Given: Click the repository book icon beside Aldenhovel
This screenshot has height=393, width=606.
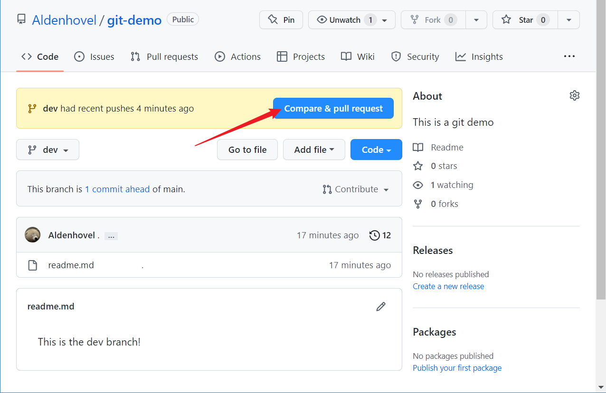Looking at the screenshot, I should (x=21, y=19).
